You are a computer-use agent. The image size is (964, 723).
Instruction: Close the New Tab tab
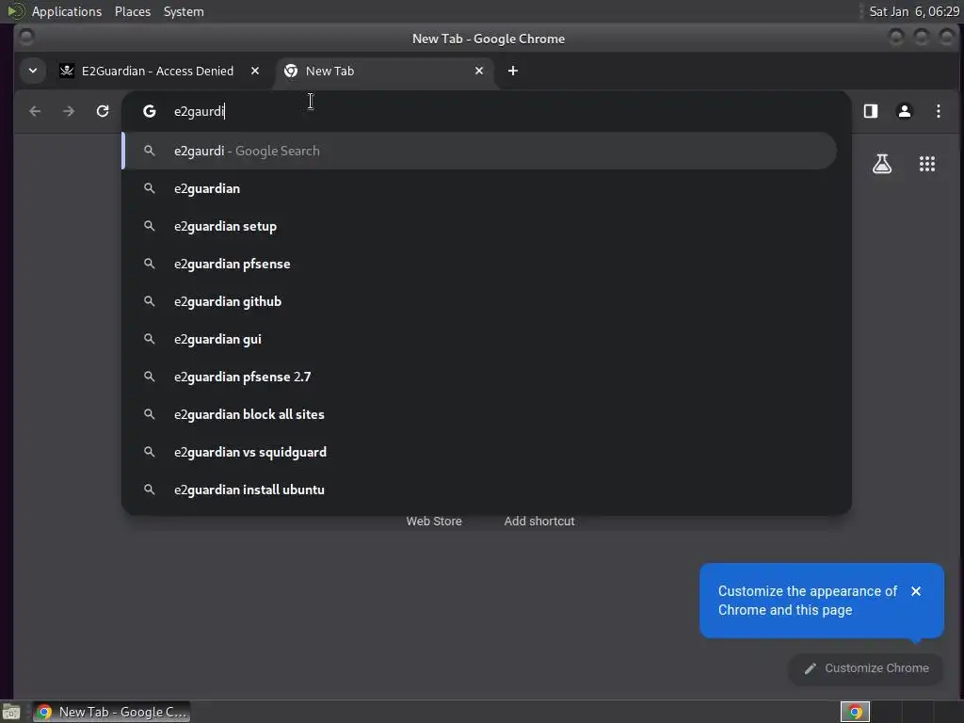point(479,71)
